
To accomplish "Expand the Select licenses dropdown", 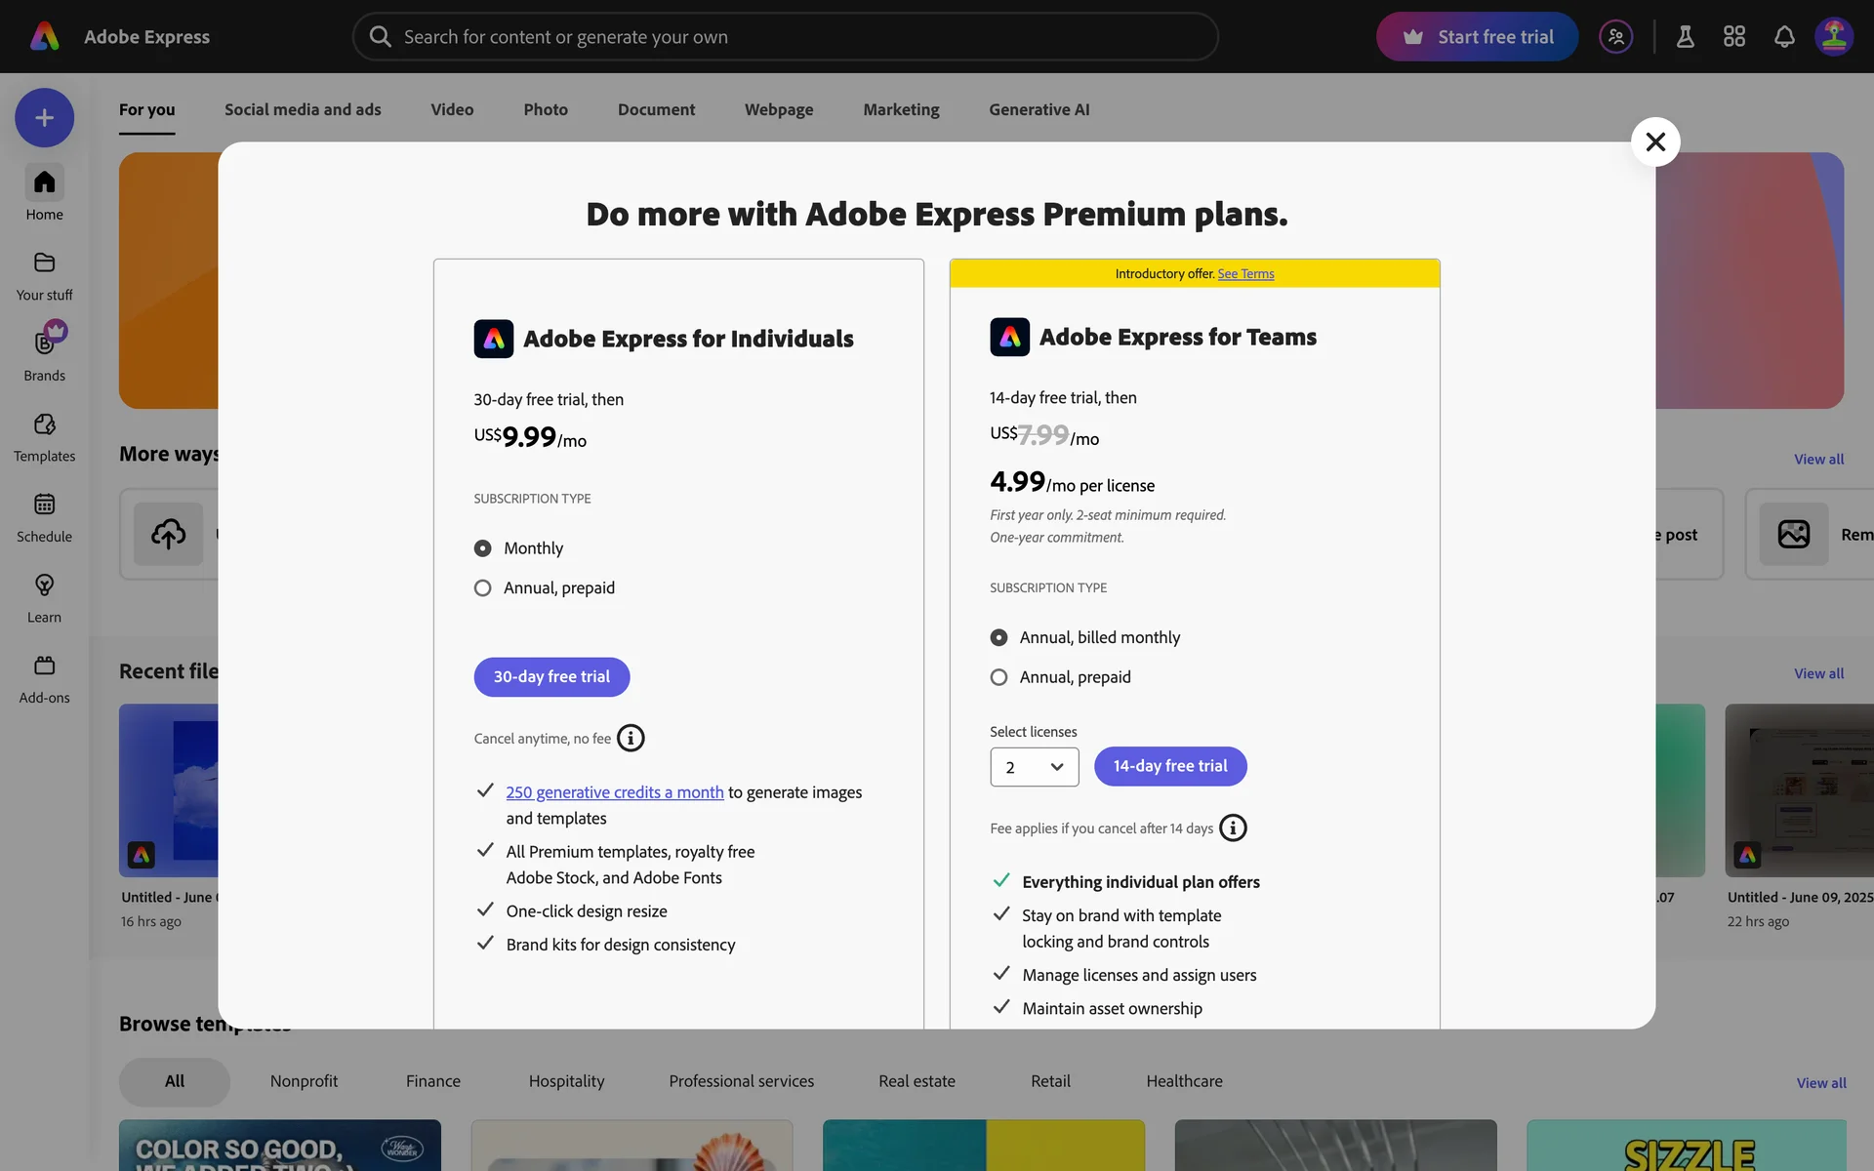I will pos(1034,767).
